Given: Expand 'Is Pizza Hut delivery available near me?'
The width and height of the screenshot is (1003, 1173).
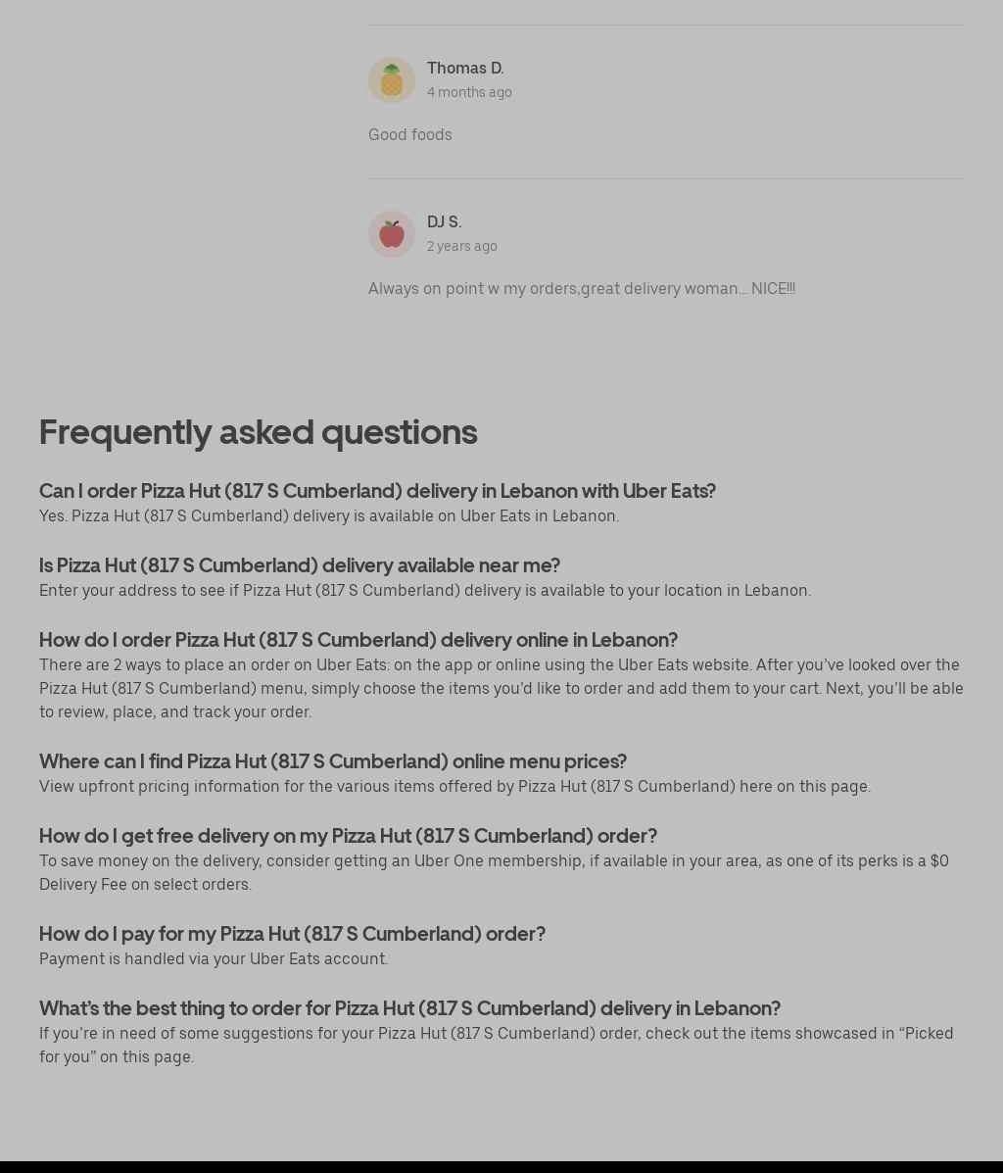Looking at the screenshot, I should pos(300,565).
